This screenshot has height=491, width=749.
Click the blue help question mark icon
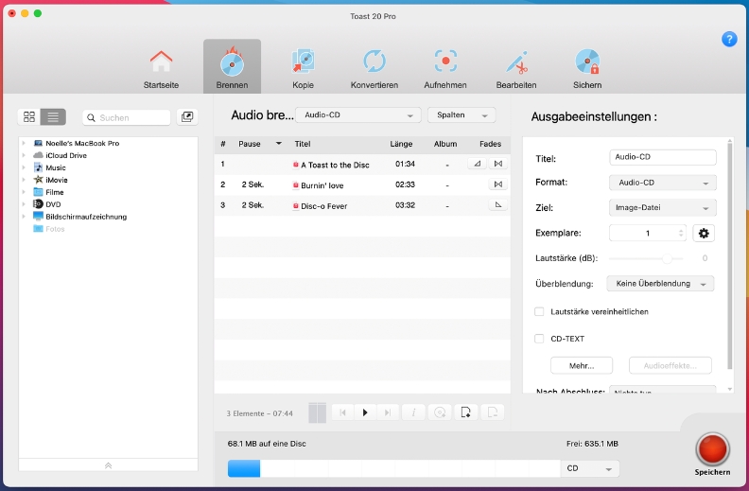point(729,39)
